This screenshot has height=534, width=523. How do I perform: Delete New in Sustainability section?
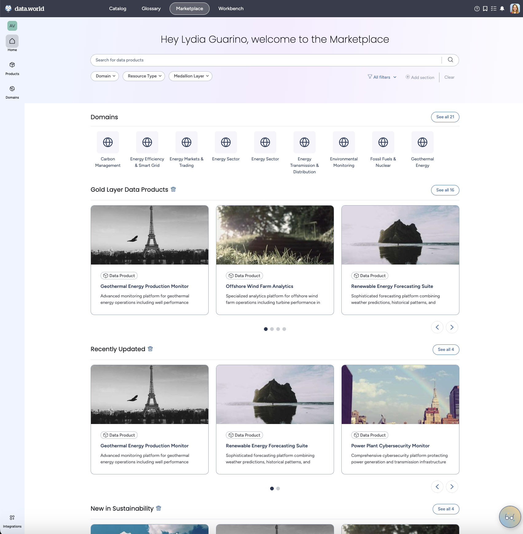[159, 508]
